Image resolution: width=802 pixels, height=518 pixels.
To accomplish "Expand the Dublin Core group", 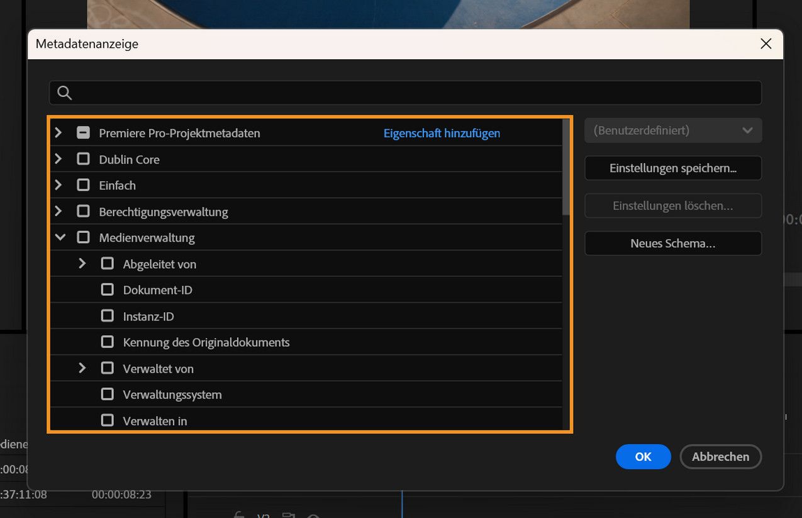I will point(58,159).
